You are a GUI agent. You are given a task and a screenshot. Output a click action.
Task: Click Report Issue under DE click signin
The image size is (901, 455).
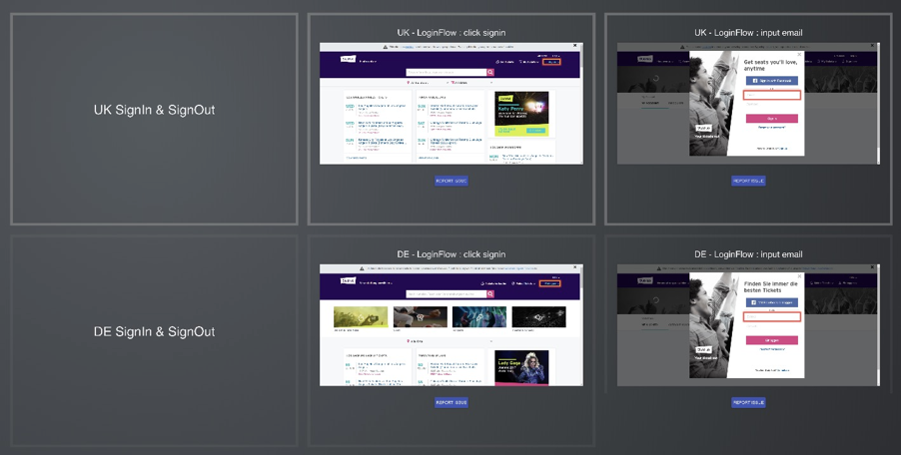point(451,402)
